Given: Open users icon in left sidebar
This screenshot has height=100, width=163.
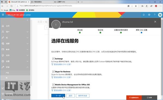Looking at the screenshot, I should point(3,32).
